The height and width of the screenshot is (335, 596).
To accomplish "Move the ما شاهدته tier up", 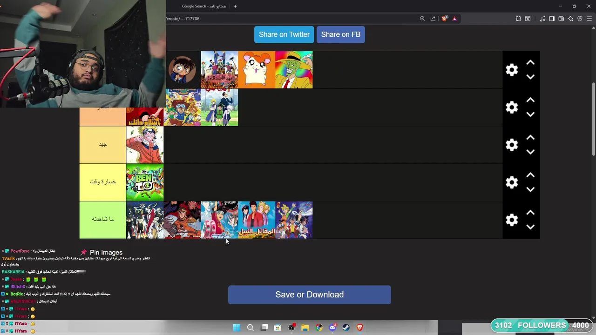I will pos(530,213).
